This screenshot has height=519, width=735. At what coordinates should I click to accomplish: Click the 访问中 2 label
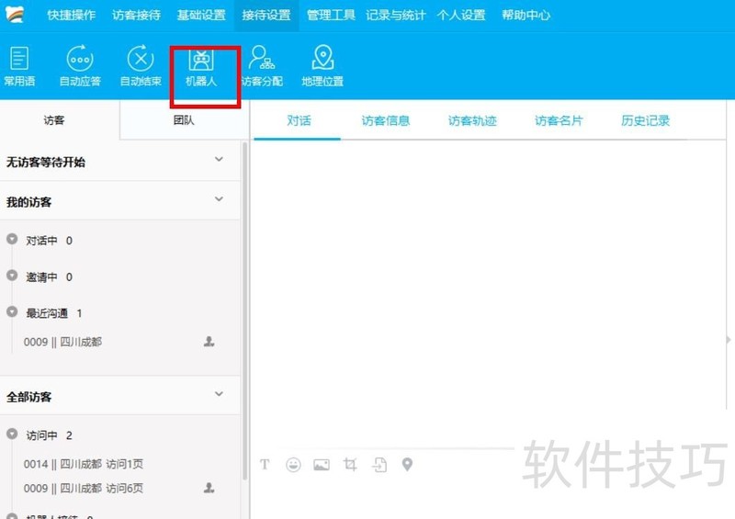(49, 435)
